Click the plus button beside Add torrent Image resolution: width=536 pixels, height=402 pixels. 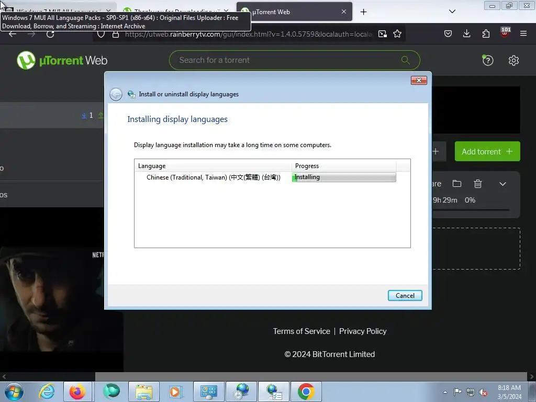coord(435,151)
